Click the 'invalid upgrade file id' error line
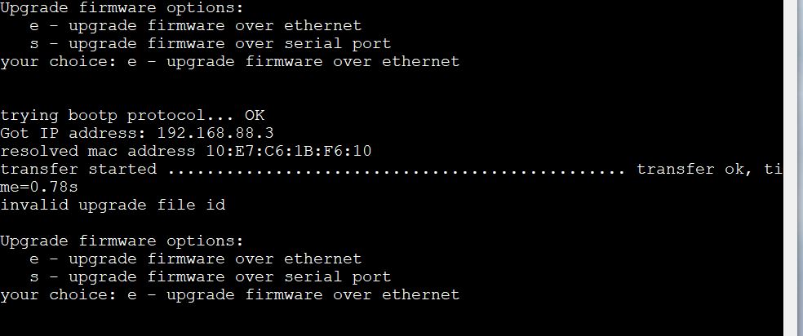This screenshot has height=336, width=803. tap(113, 206)
